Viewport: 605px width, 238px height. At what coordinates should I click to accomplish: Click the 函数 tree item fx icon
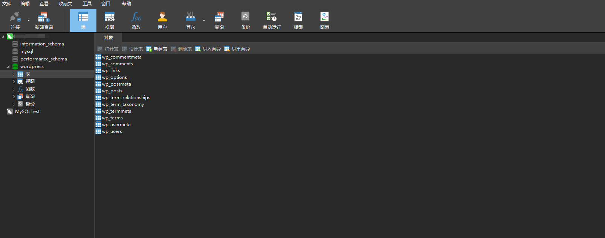(x=20, y=89)
